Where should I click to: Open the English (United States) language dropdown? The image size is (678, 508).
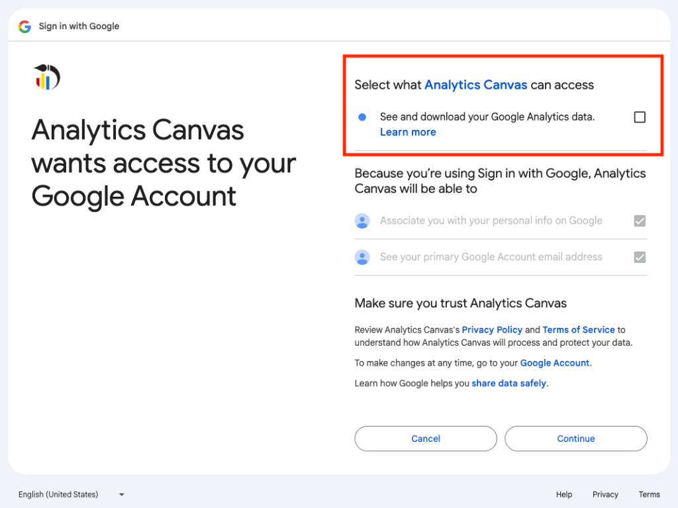coord(72,494)
